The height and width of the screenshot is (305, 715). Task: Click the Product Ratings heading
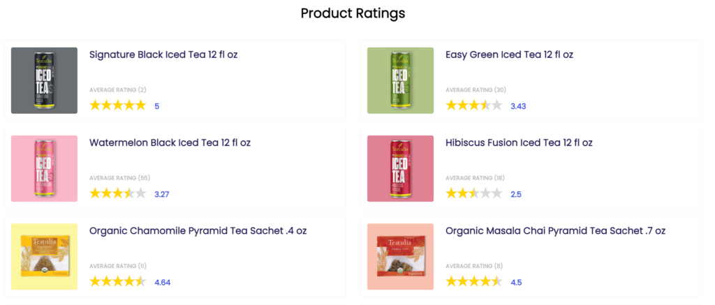tap(353, 13)
